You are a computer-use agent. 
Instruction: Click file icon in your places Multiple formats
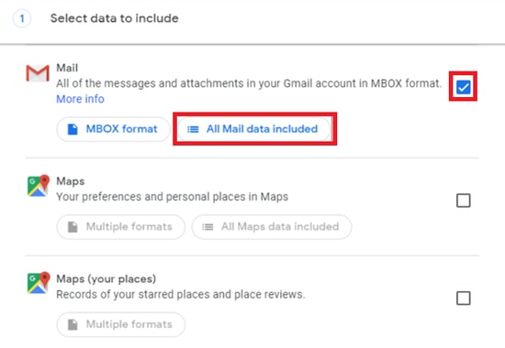point(73,324)
